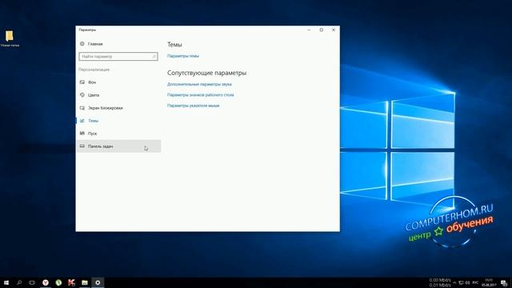512x288 pixels.
Task: Click the network speed Mbit/s readout
Action: (440, 282)
